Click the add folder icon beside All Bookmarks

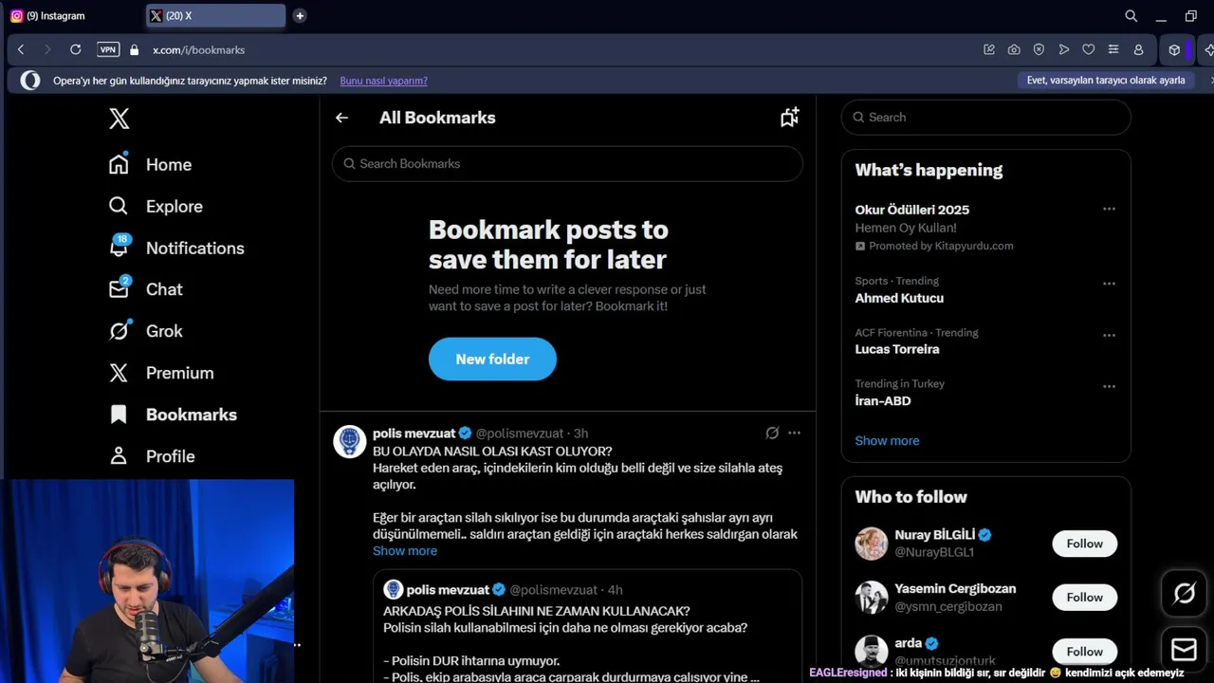click(789, 118)
